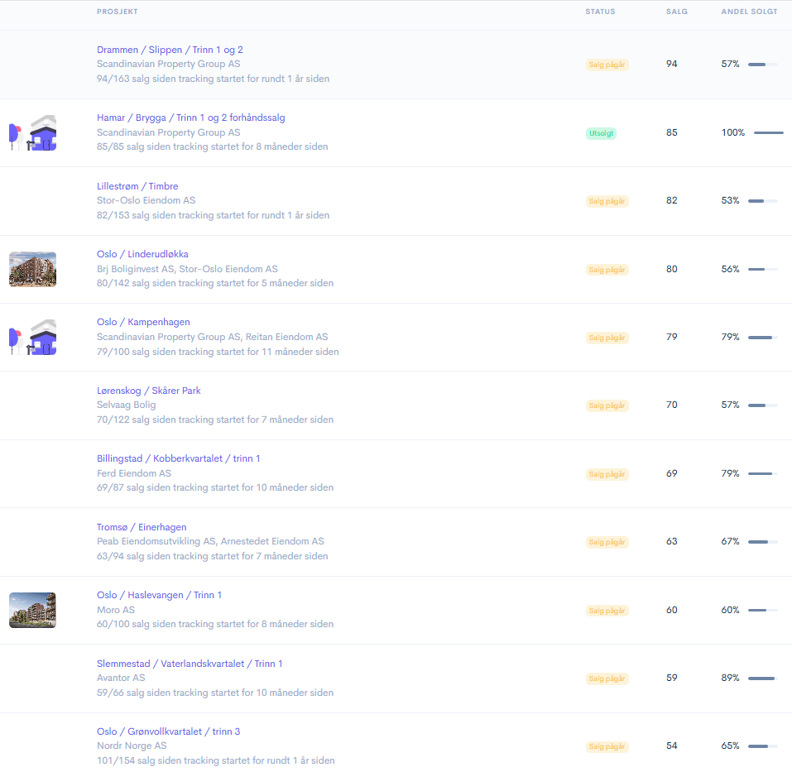Open the Oslo / Kampenhagen project link
Screen dimensions: 792x772
click(143, 322)
